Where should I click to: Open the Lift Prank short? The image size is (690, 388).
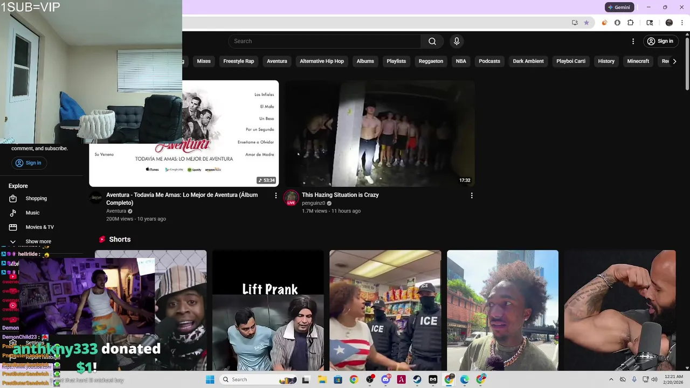(x=268, y=310)
